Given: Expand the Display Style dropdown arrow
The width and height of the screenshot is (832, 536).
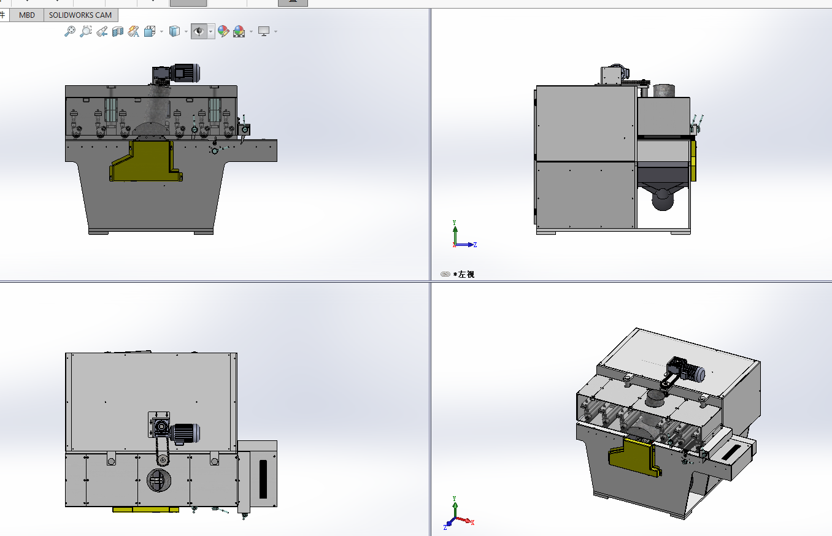Looking at the screenshot, I should pyautogui.click(x=186, y=31).
